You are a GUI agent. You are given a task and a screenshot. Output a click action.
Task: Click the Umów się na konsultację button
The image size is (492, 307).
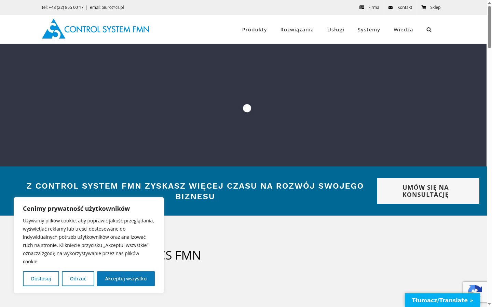428,191
